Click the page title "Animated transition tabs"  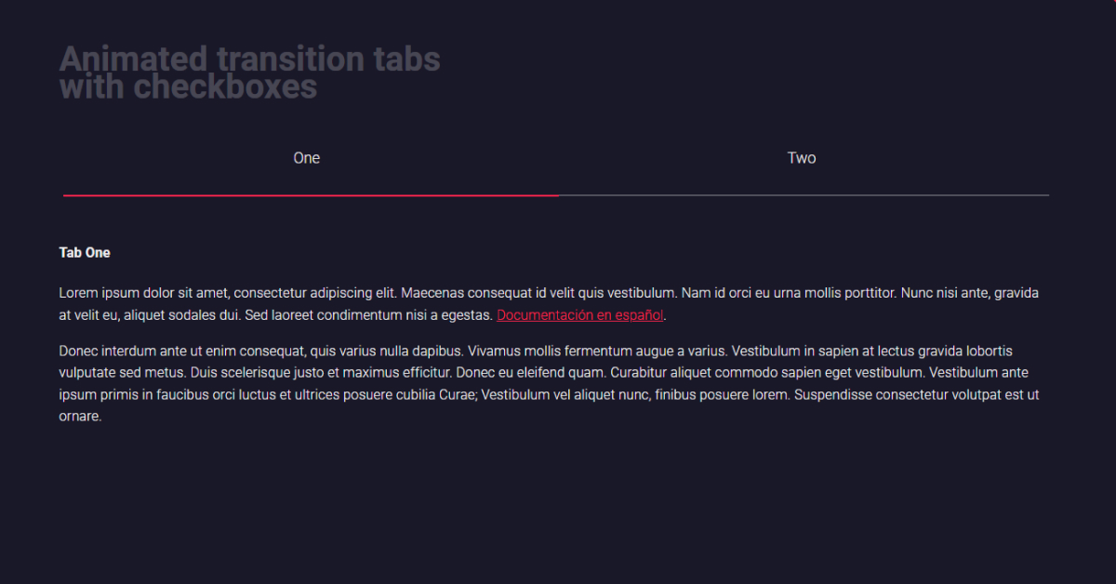(x=249, y=59)
